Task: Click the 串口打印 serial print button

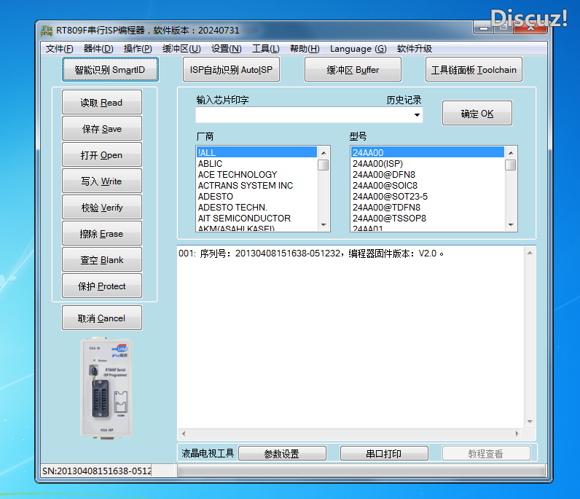Action: [x=383, y=454]
